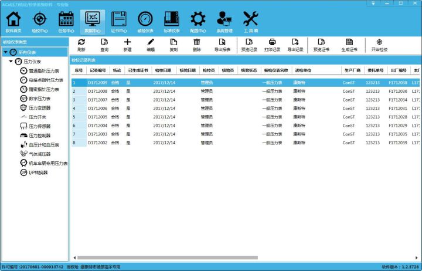Screen dimensions: 422x271
Task: Open 系统管理 system management
Action: pos(224,21)
